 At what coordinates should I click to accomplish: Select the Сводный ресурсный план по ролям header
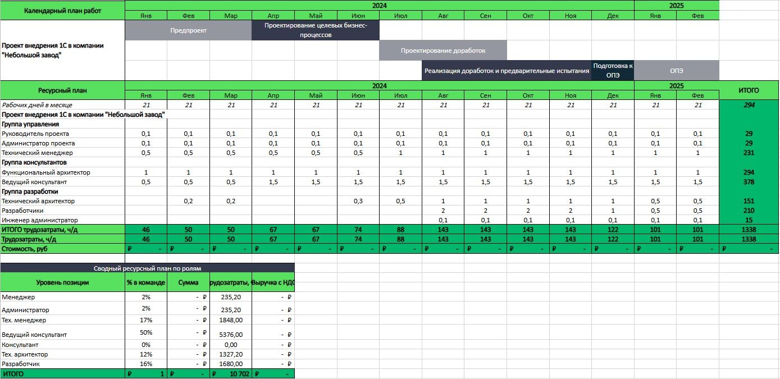[x=147, y=268]
